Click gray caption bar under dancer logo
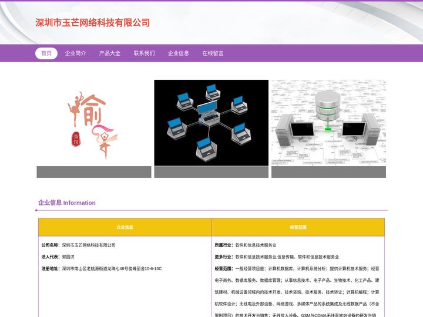Screen dimensions: 423x317 pyautogui.click(x=94, y=172)
